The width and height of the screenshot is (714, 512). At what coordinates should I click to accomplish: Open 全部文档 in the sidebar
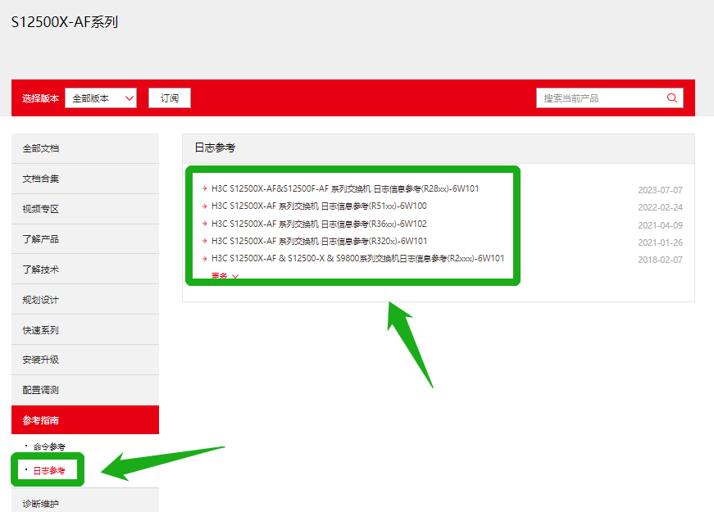coord(85,148)
